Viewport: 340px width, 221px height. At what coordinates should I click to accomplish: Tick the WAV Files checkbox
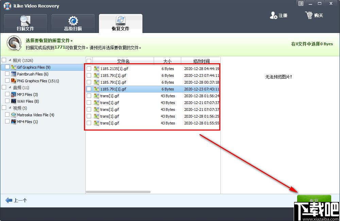(7, 101)
